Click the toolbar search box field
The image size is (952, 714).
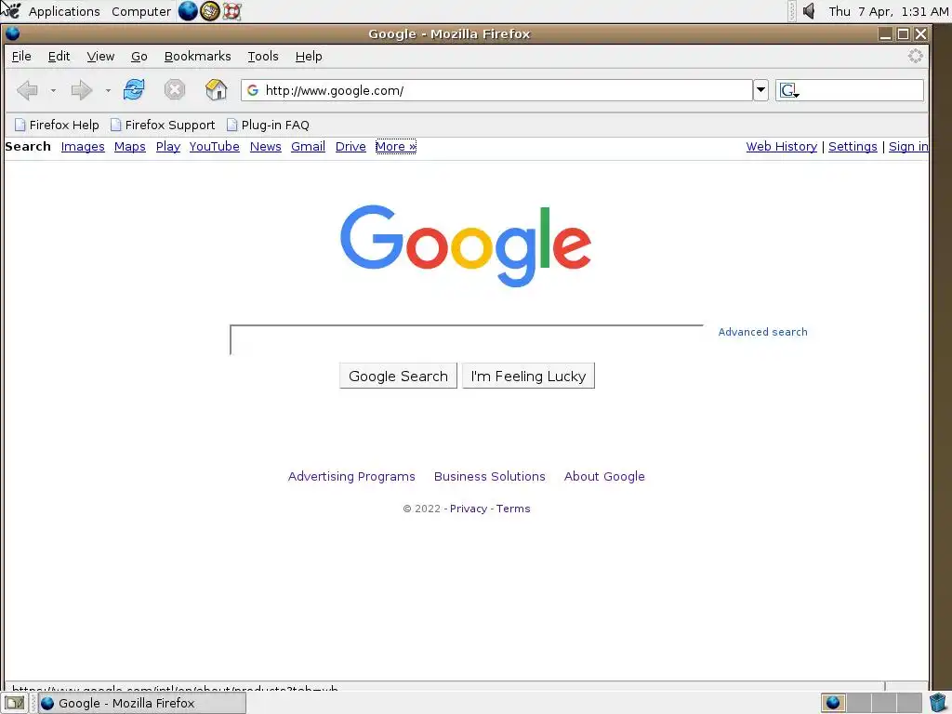tap(850, 90)
